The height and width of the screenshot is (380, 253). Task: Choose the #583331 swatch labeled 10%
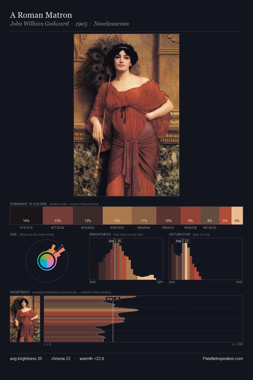[x=168, y=216]
